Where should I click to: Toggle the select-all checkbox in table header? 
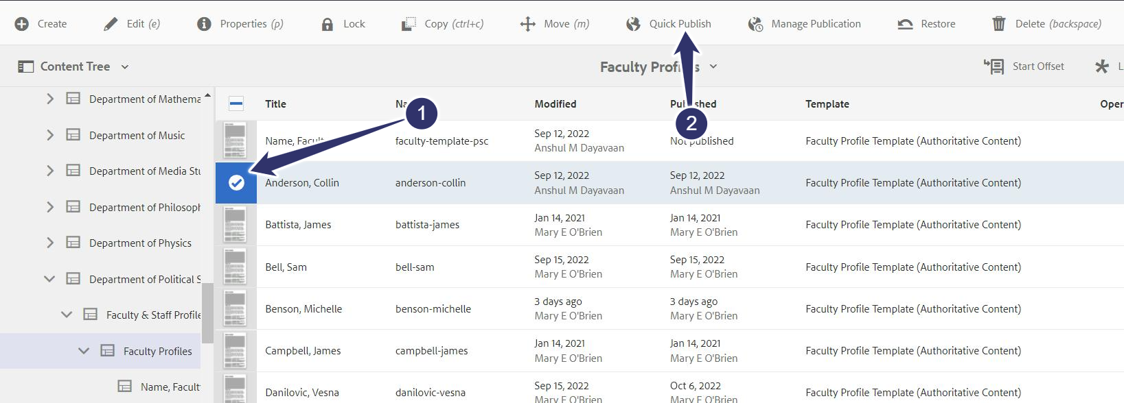236,104
